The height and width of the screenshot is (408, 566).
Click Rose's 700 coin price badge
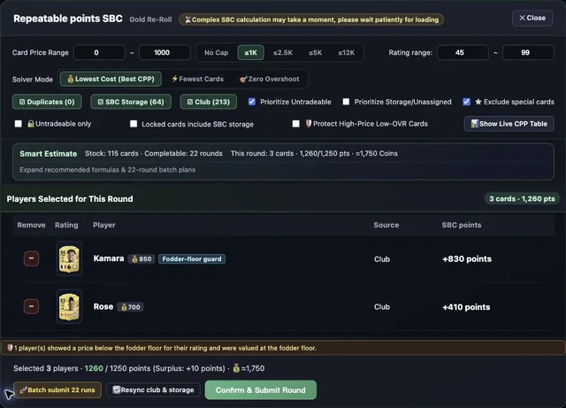pos(130,307)
